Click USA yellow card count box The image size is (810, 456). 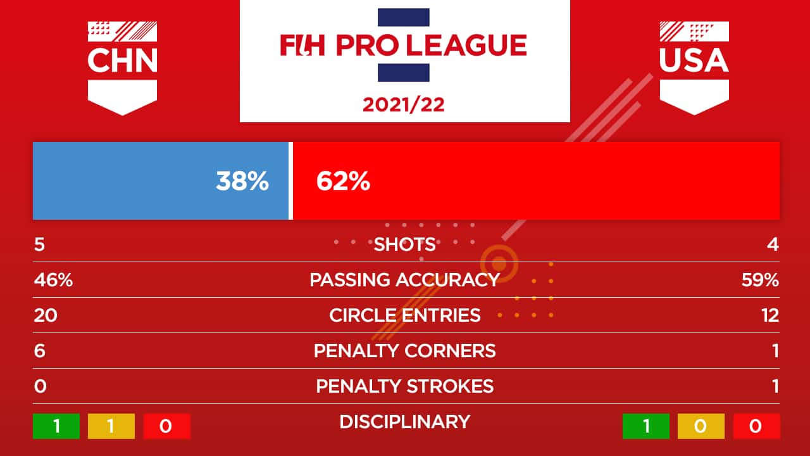coord(701,426)
